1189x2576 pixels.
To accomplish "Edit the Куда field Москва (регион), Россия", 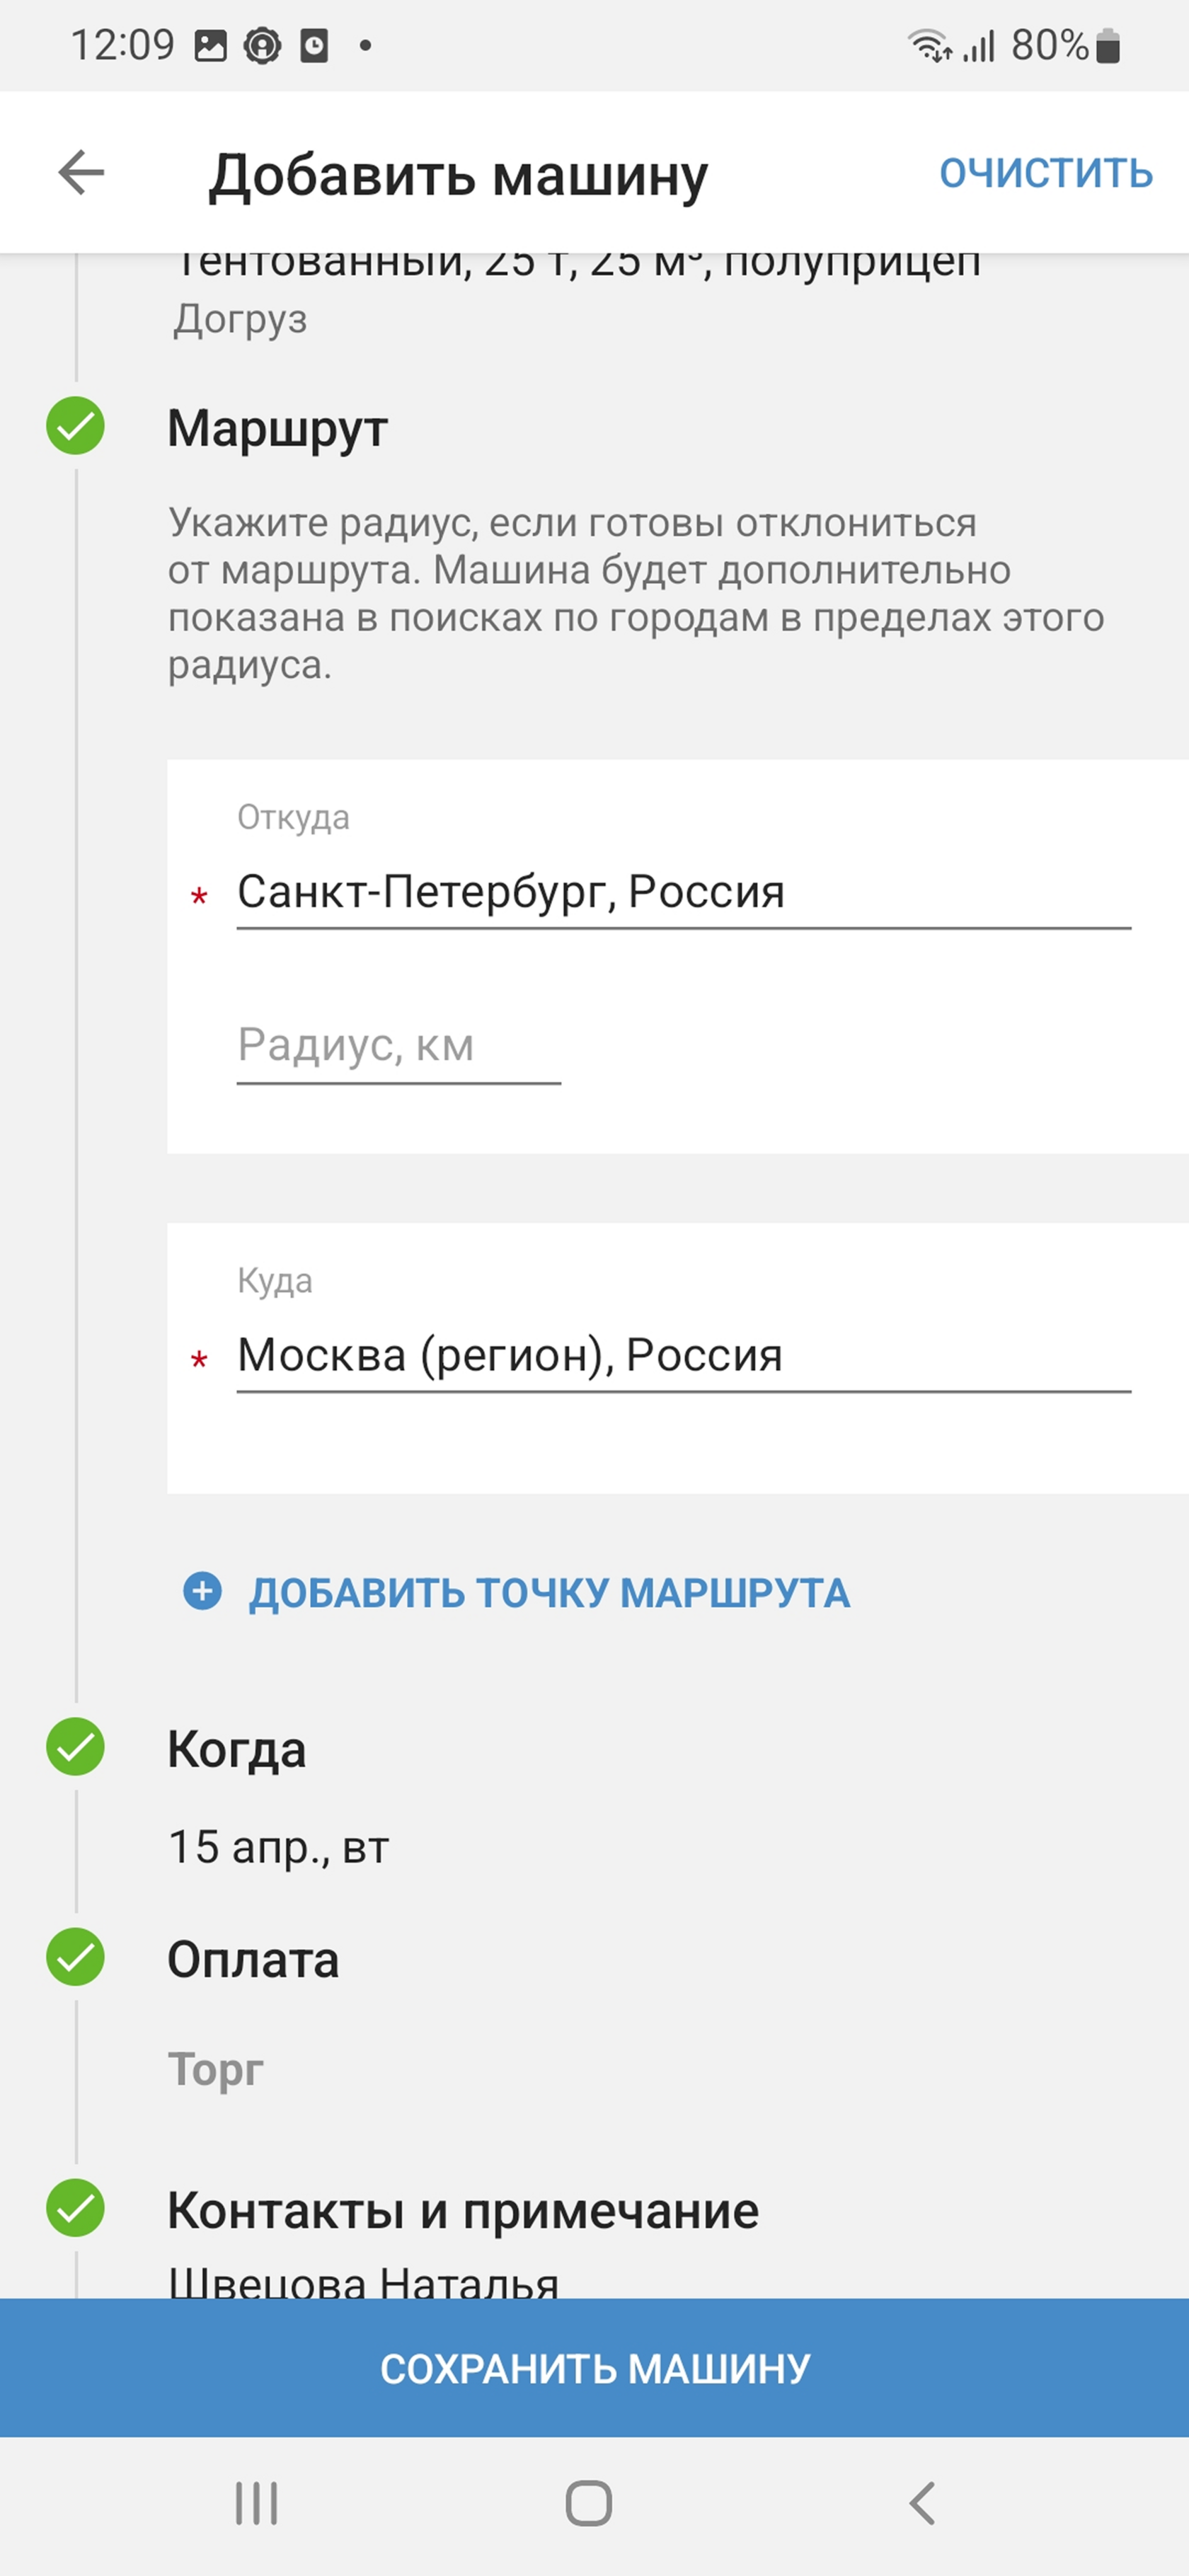I will point(683,1355).
